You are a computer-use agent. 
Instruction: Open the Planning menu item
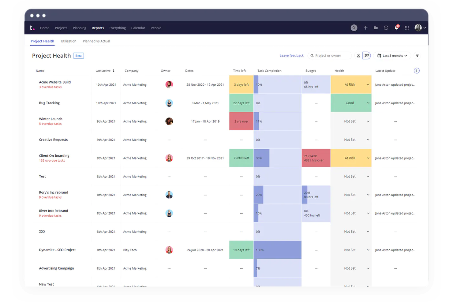(79, 28)
